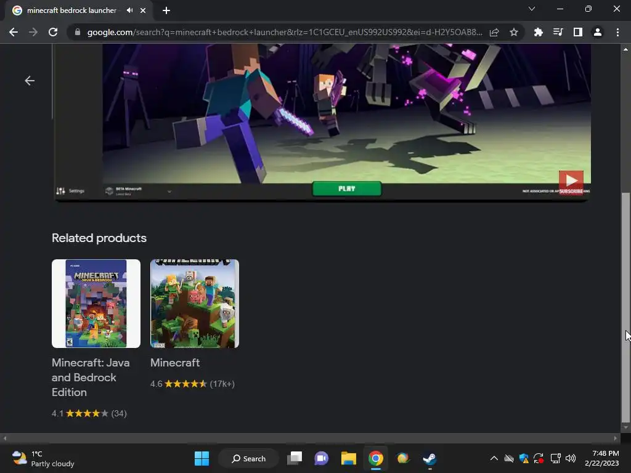
Task: Open Steam from the taskbar
Action: click(x=429, y=458)
